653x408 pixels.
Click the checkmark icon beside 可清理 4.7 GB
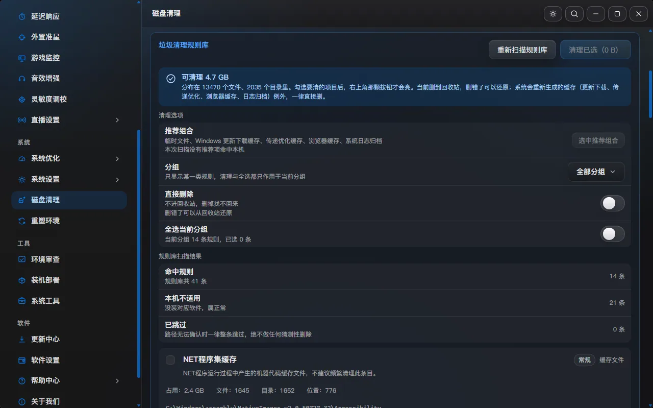171,79
